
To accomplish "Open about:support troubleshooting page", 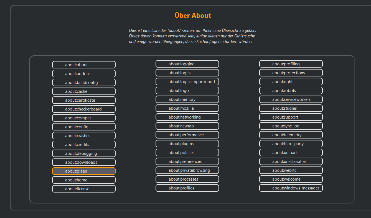I will point(291,117).
